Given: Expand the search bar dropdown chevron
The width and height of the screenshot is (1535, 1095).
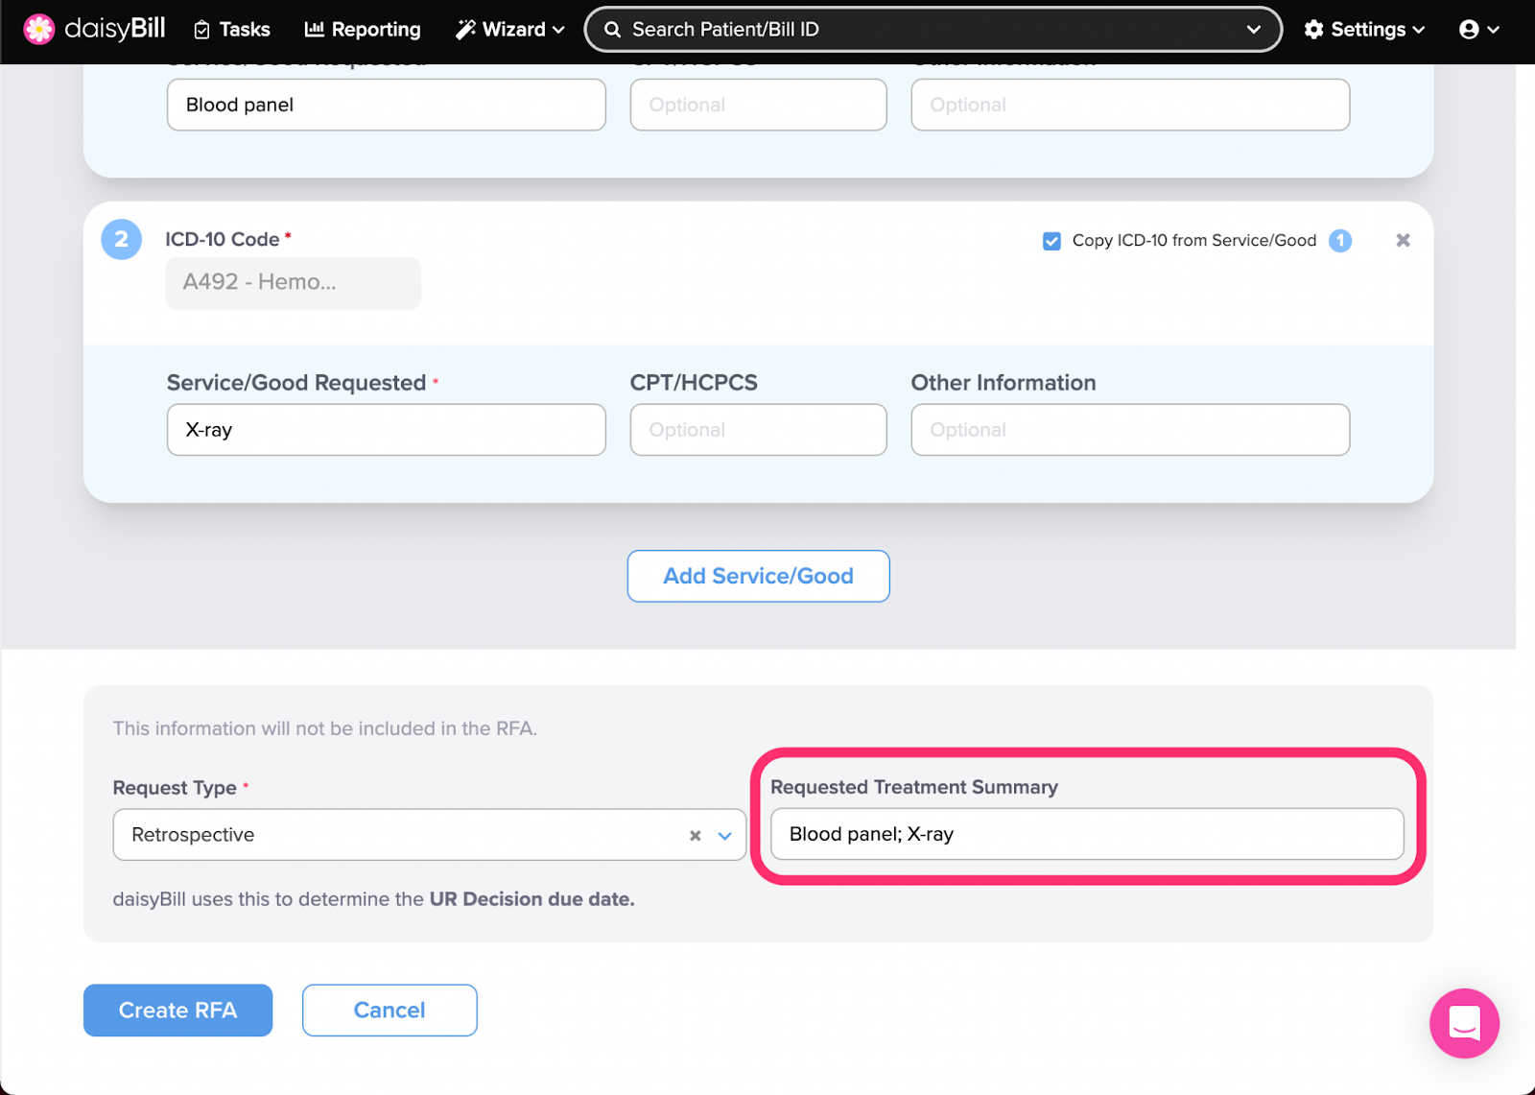Looking at the screenshot, I should click(x=1253, y=30).
